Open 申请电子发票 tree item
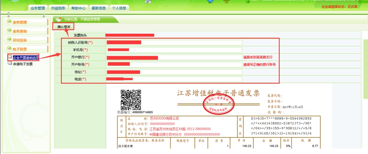The image size is (368, 154). pyautogui.click(x=23, y=64)
